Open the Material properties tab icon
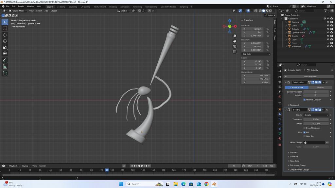 coord(280,138)
